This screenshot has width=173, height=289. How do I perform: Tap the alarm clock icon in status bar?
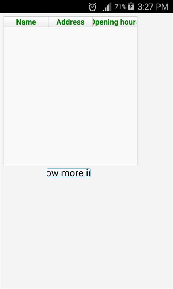[92, 7]
